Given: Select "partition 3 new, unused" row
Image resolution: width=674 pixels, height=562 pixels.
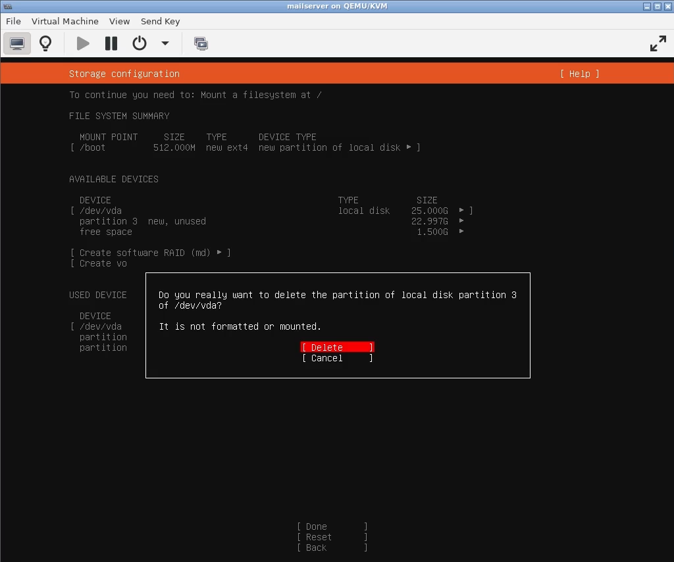Looking at the screenshot, I should pos(272,221).
